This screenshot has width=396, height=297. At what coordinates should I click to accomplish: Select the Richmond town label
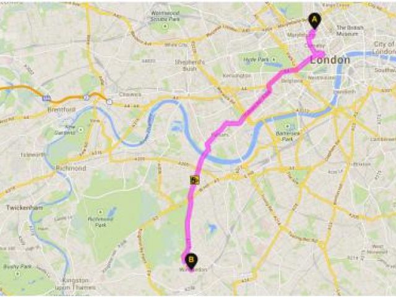click(71, 168)
